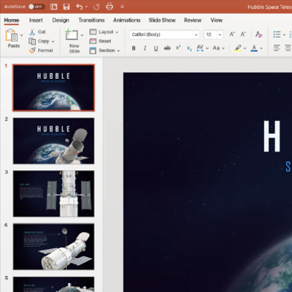Viewport: 292px width, 292px height.
Task: Expand the highlight color dropdown arrow
Action: (245, 48)
